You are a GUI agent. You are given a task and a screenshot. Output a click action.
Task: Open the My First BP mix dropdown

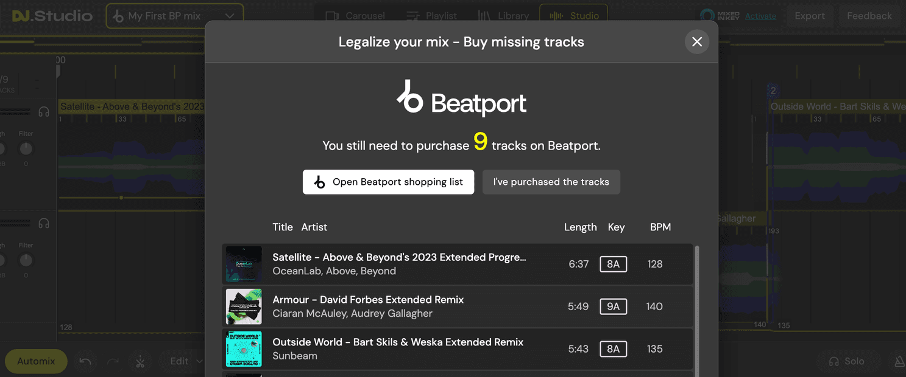[174, 15]
